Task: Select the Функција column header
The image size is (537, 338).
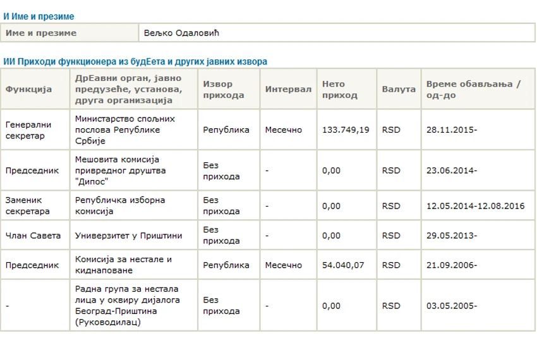Action: [35, 89]
